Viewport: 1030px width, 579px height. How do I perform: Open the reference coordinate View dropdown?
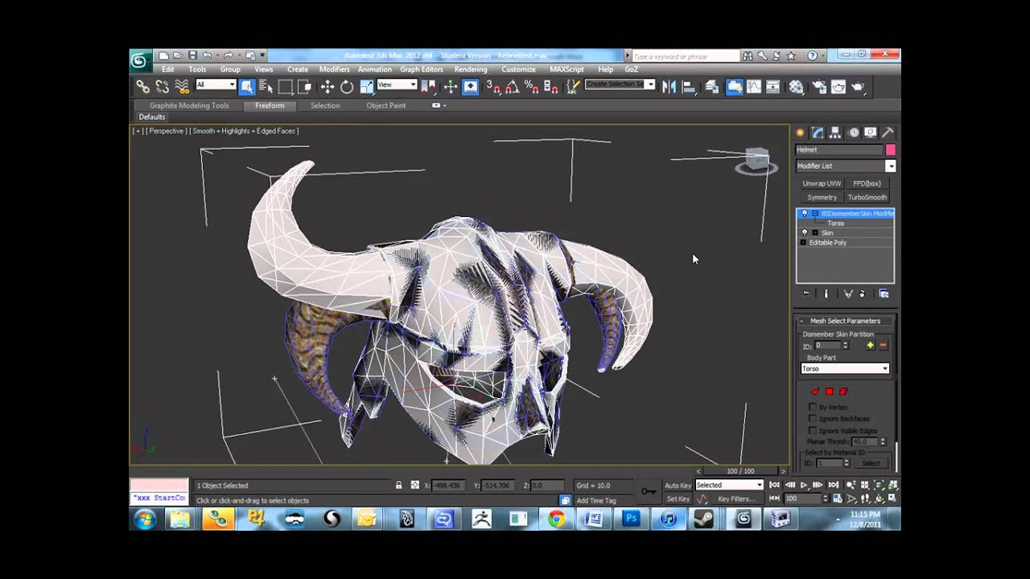397,84
